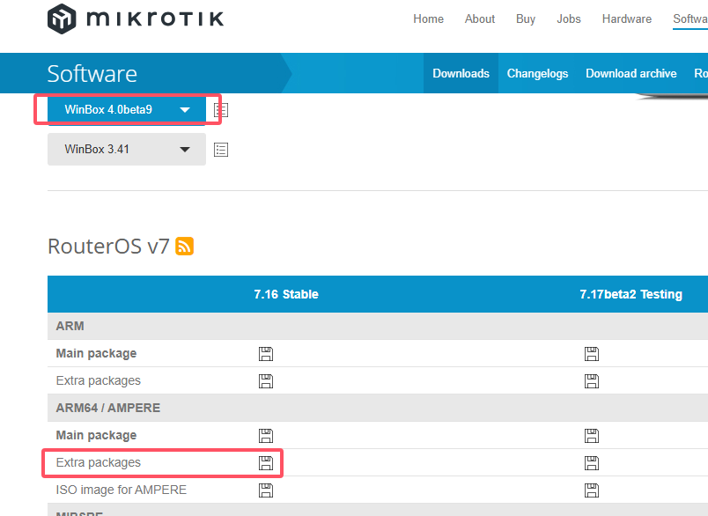
Task: Switch to the Downloads tab
Action: [x=461, y=73]
